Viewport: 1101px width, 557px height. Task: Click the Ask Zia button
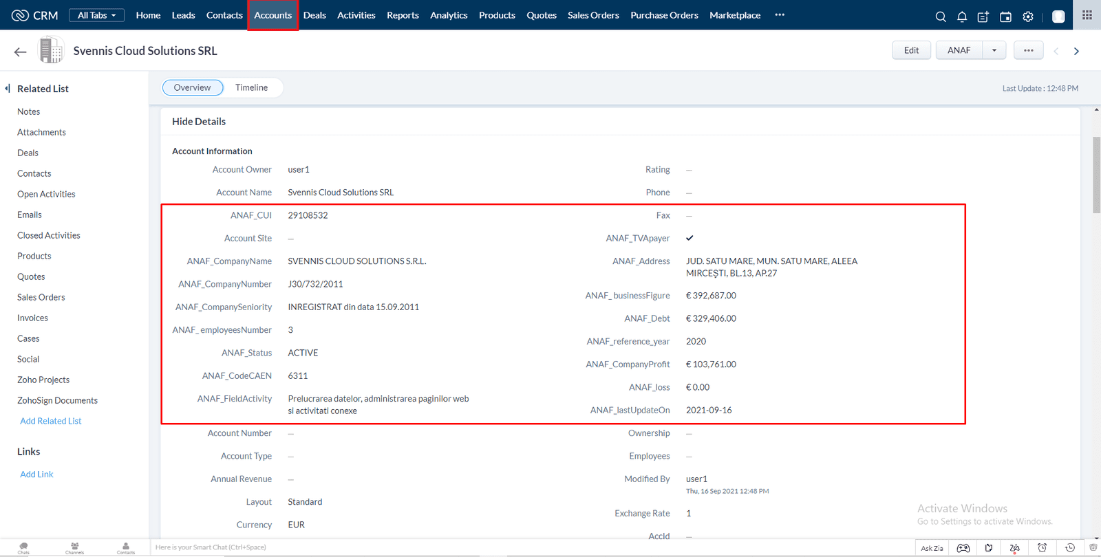(932, 548)
